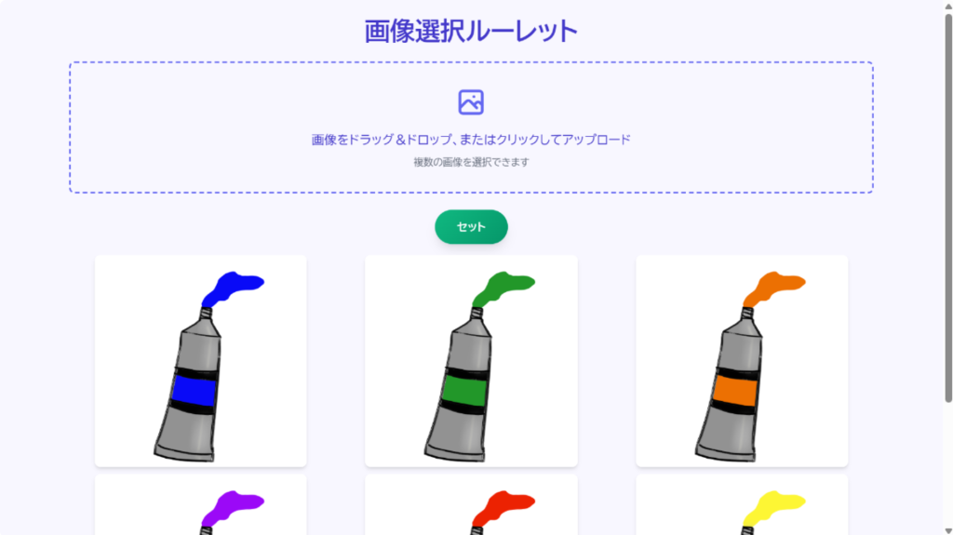
Task: Click the scrollbar down arrow
Action: (x=948, y=530)
